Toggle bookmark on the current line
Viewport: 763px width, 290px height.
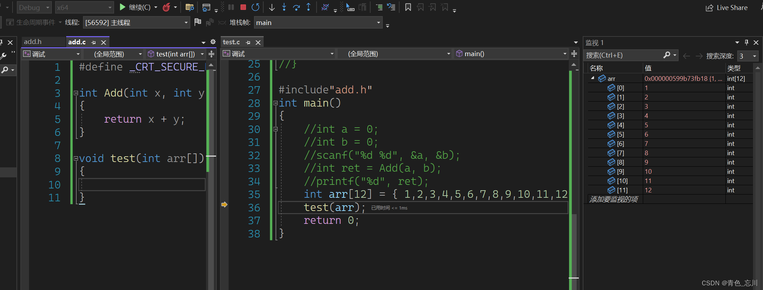pos(408,7)
